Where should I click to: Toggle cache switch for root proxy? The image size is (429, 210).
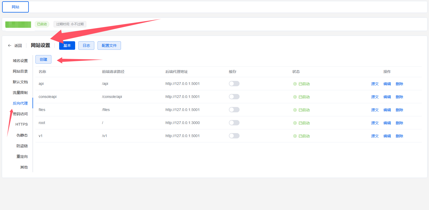[x=234, y=123]
